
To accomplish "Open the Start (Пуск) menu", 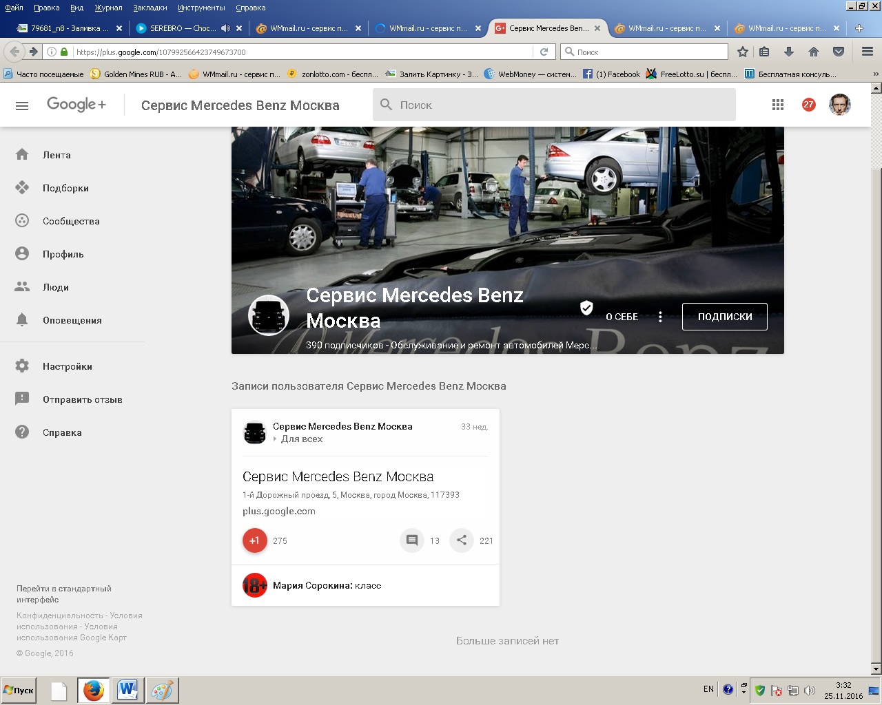I will (19, 690).
